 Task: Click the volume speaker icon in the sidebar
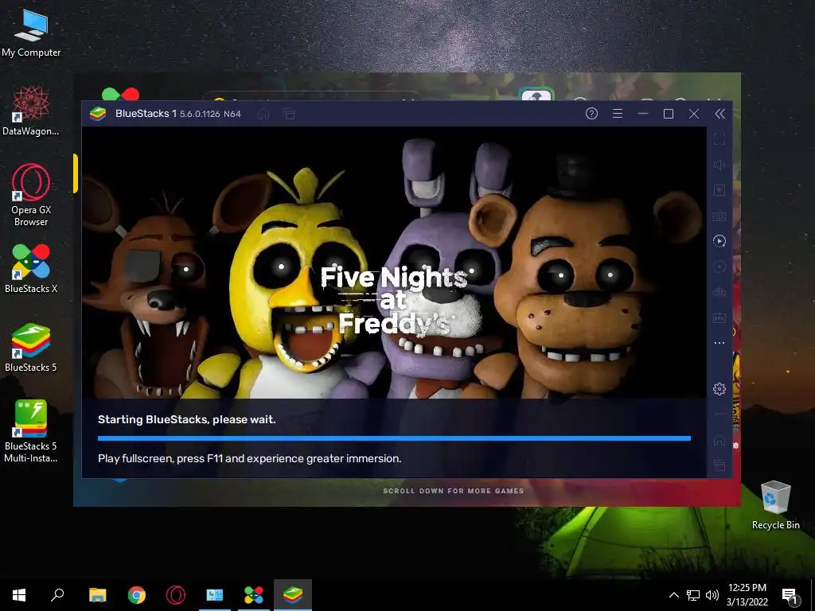coord(719,165)
